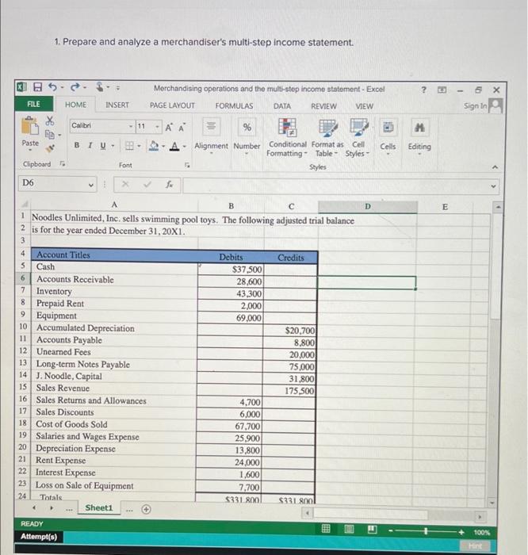Toggle Bold formatting
The width and height of the screenshot is (528, 555).
[x=76, y=145]
